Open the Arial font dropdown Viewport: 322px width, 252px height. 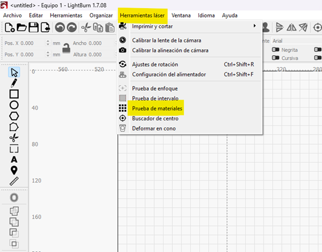(x=296, y=41)
